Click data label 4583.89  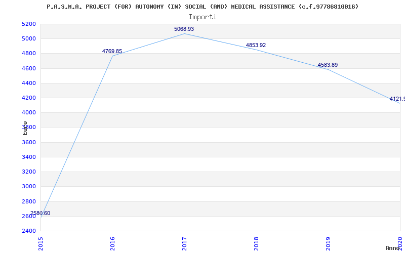pos(328,65)
